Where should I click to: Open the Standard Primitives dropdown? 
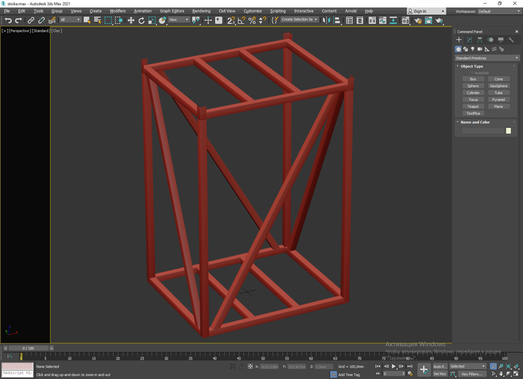[x=486, y=57]
